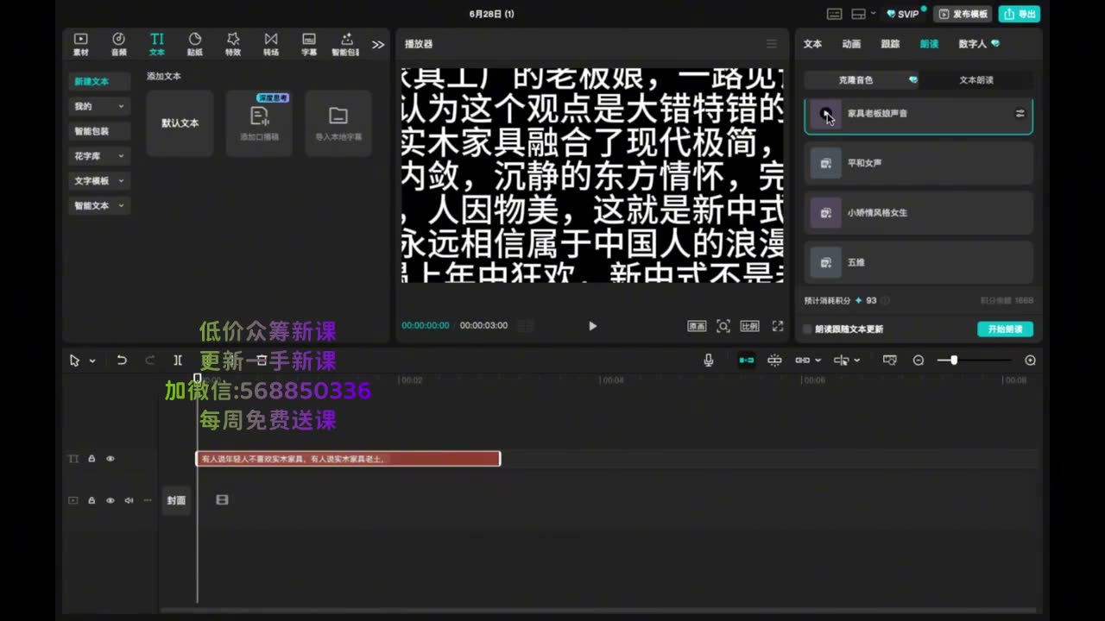The width and height of the screenshot is (1105, 621).
Task: Open the 字幕 captions tab
Action: tap(309, 44)
